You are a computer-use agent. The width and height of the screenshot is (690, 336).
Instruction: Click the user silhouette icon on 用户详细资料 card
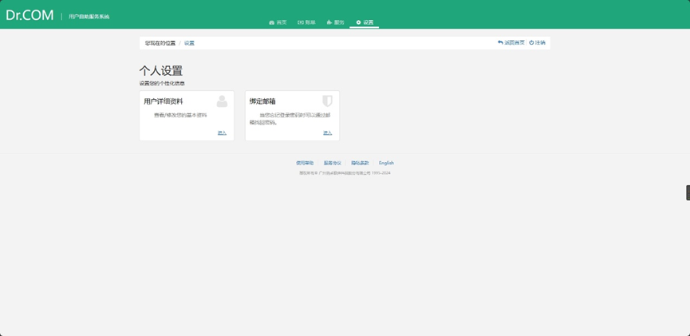click(x=222, y=101)
